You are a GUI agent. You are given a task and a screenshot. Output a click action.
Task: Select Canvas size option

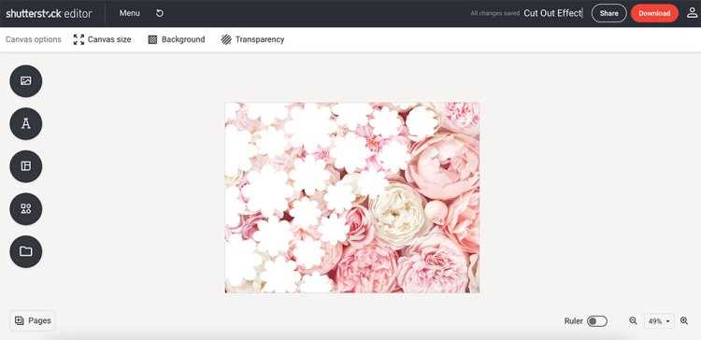(103, 39)
